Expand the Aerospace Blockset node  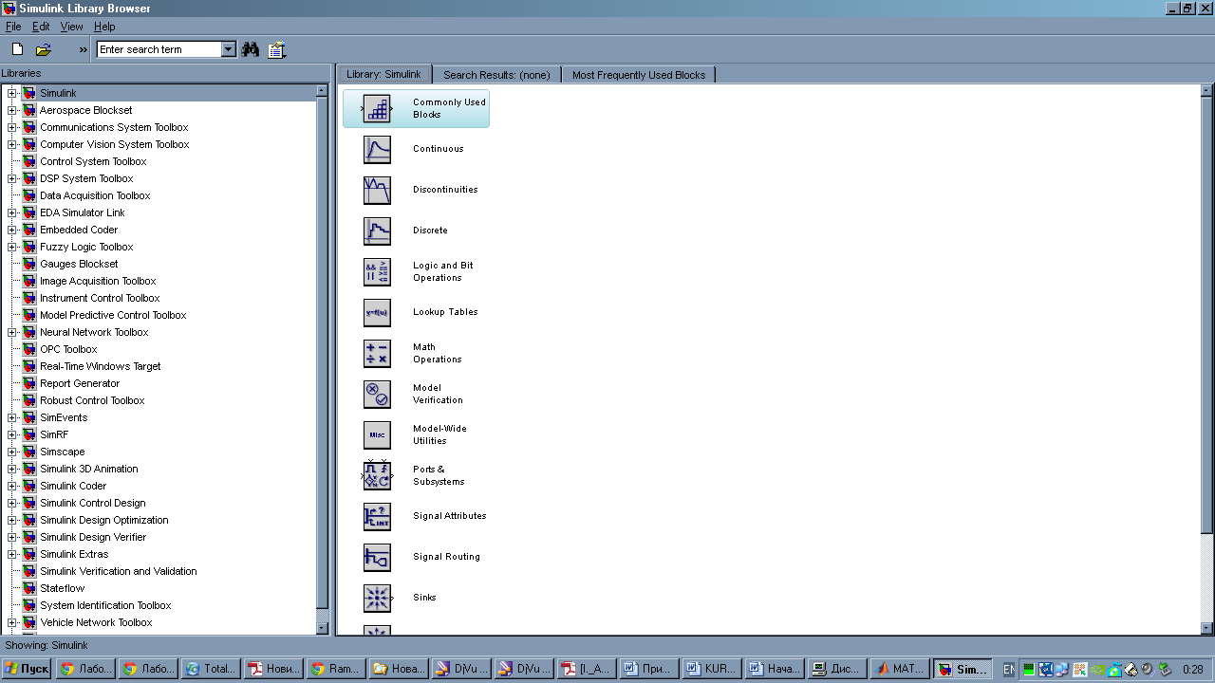point(12,110)
